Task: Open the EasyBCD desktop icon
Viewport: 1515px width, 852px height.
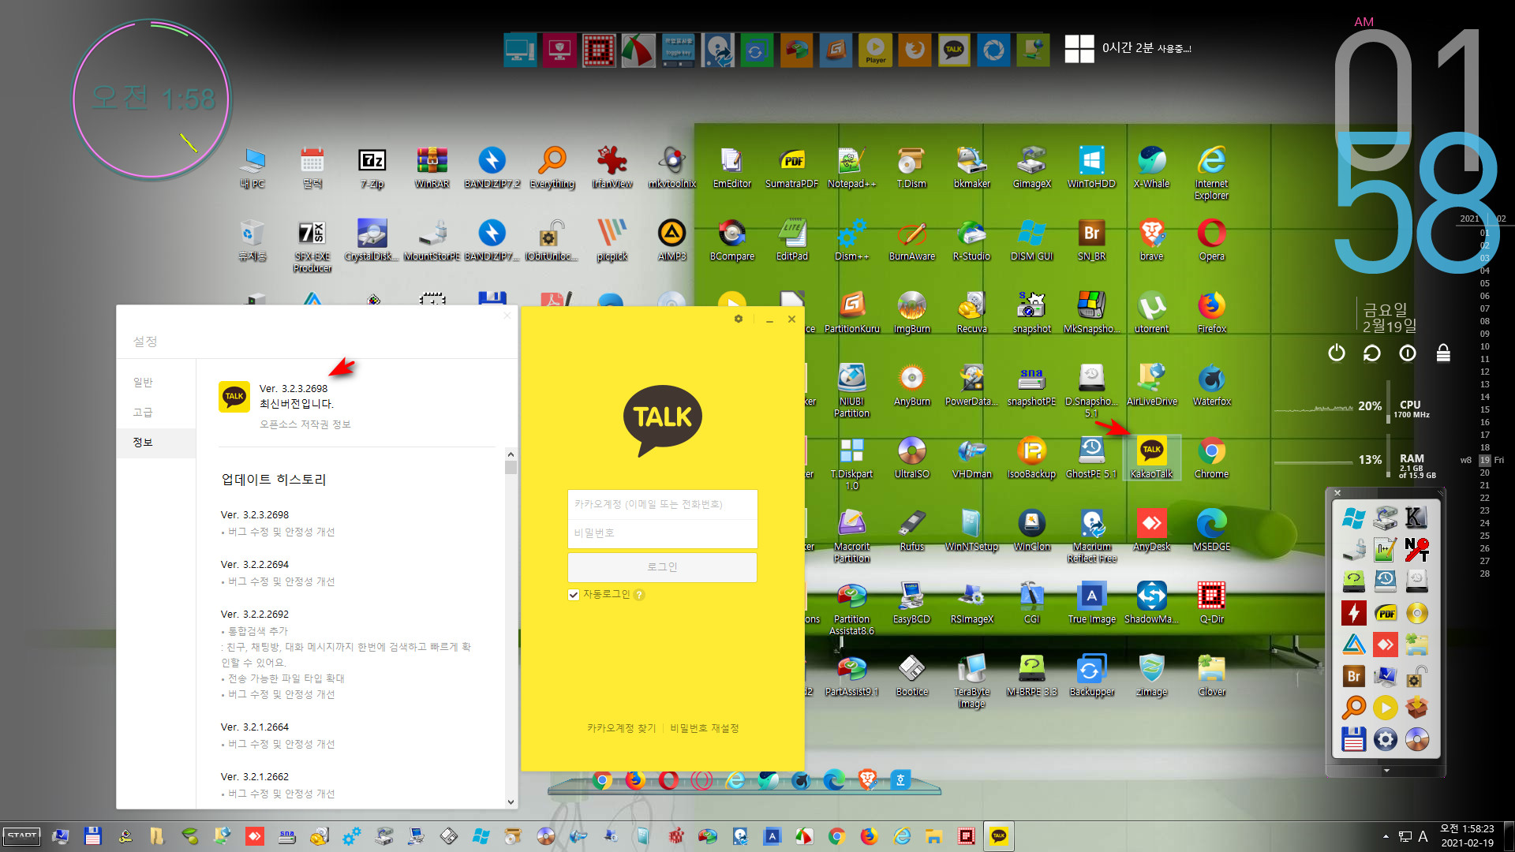Action: 911,603
